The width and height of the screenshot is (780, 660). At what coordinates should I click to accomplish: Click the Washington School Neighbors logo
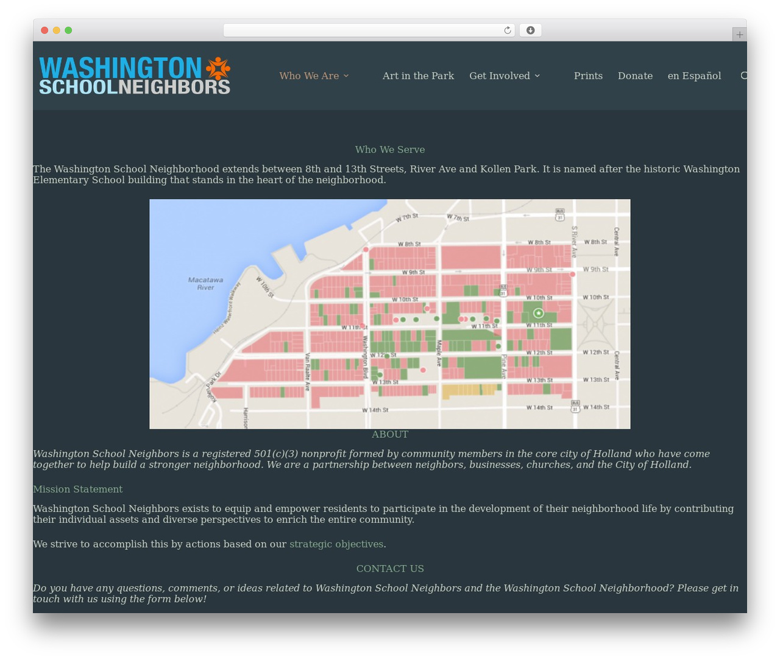pyautogui.click(x=135, y=75)
